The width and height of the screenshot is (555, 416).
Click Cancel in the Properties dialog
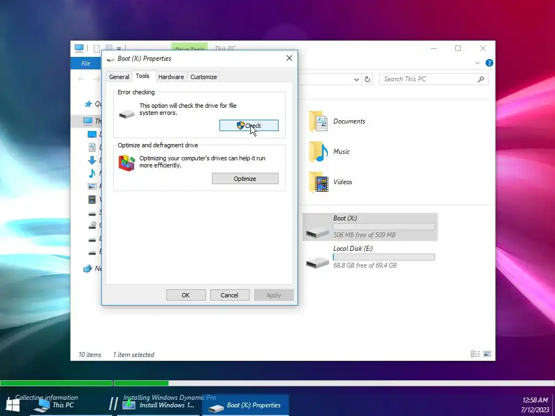pos(230,295)
